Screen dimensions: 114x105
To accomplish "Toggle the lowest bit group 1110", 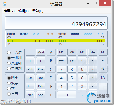I will point(100,41).
